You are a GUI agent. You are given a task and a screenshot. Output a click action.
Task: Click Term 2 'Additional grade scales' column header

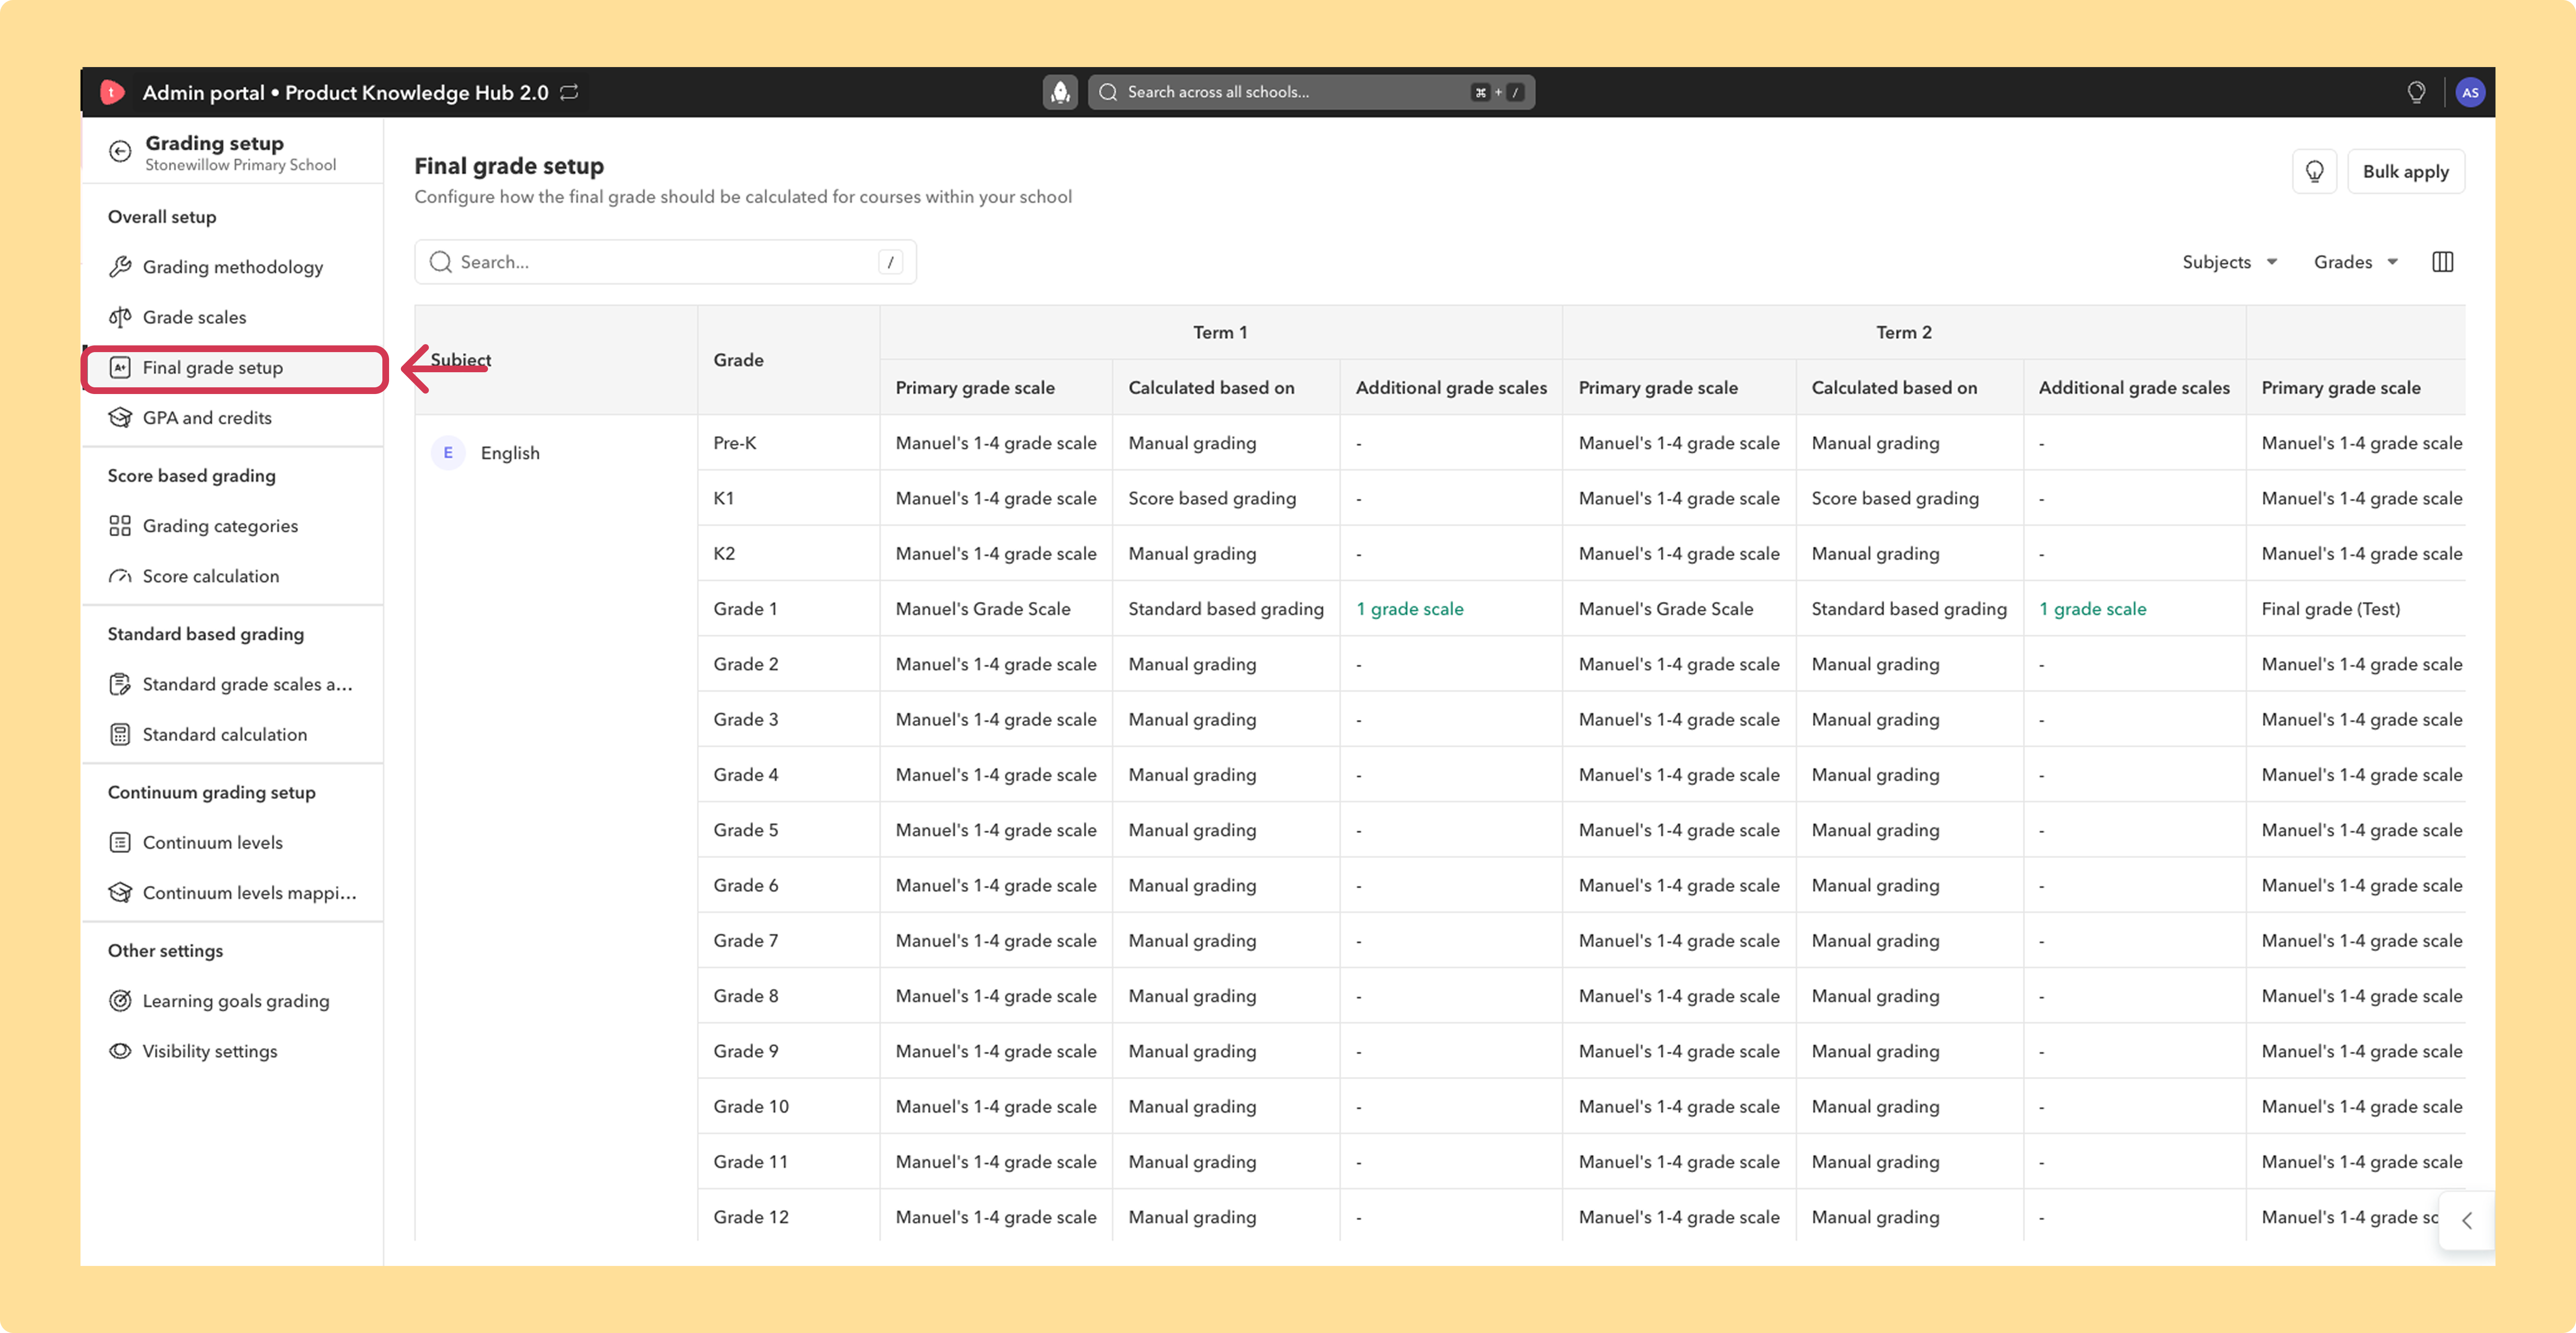[2134, 388]
